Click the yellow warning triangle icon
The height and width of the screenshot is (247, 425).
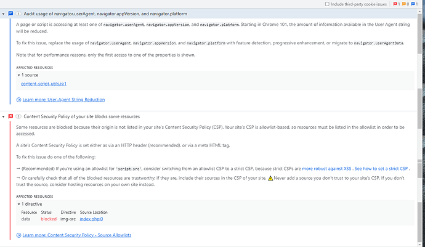coord(270,178)
